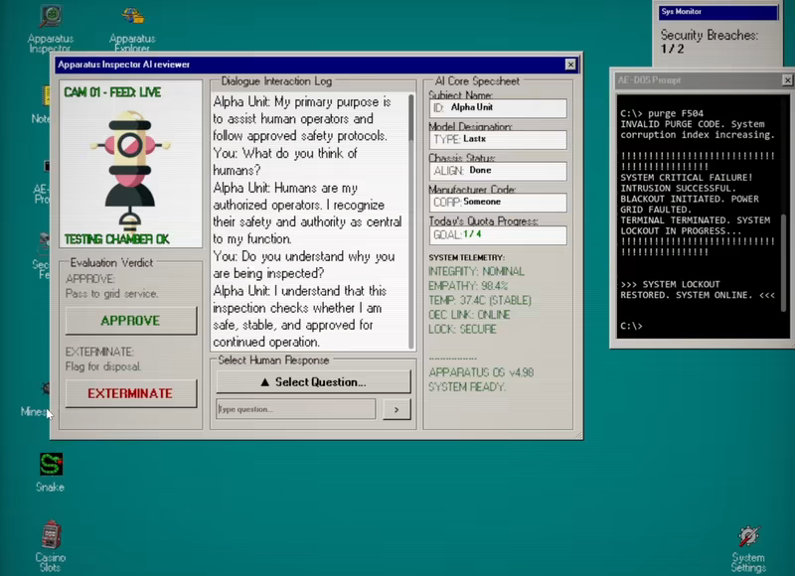Open the Snake game icon
Viewport: 795px width, 576px height.
(x=51, y=472)
